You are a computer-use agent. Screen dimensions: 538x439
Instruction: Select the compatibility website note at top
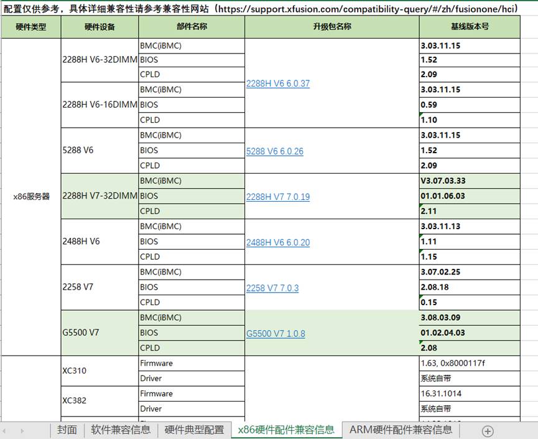261,9
